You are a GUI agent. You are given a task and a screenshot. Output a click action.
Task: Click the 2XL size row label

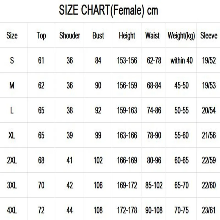coord(12,160)
